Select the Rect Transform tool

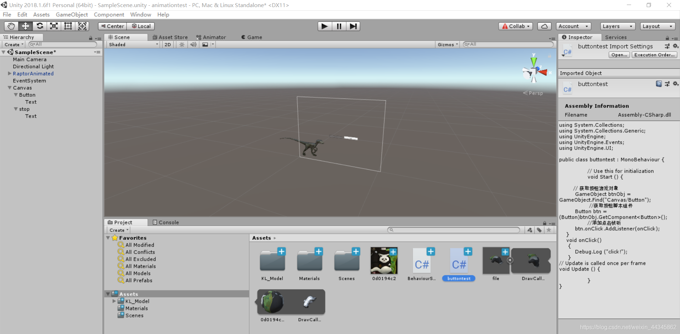[x=68, y=26]
